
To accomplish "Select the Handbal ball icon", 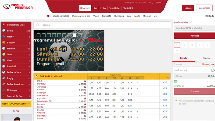I will 4,48.
